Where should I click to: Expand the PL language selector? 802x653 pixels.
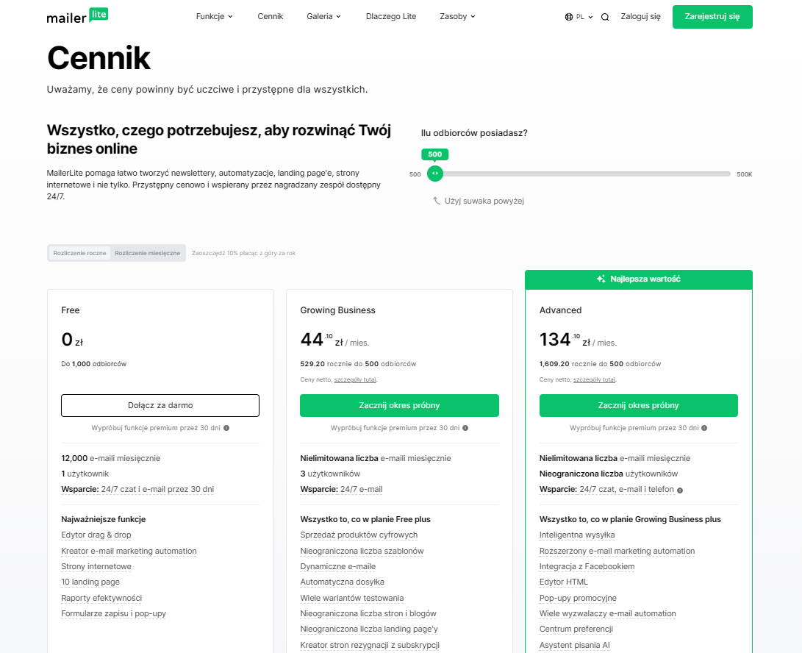click(x=579, y=16)
